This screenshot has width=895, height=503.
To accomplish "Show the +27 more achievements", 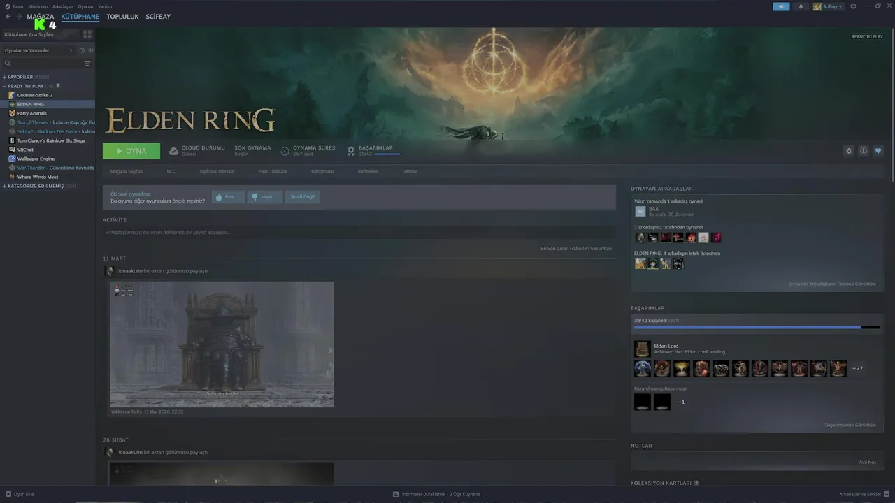I will pos(857,368).
